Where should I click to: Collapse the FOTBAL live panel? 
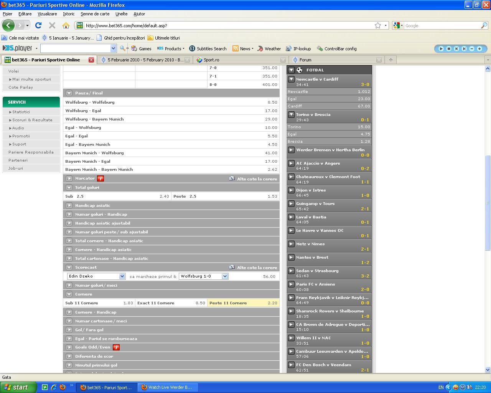tap(291, 70)
